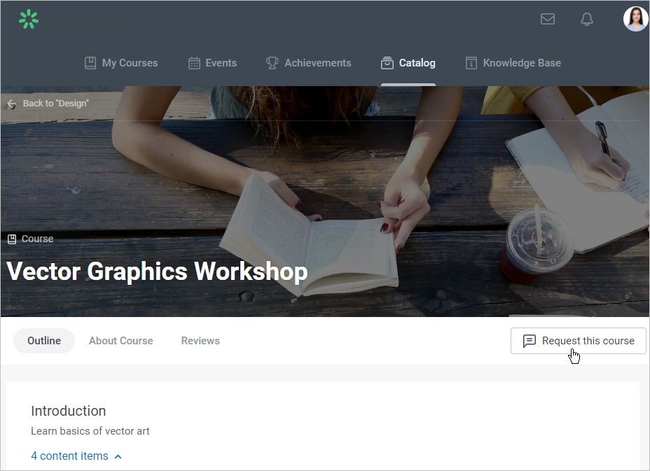
Task: Select the Outline tab
Action: pyautogui.click(x=44, y=341)
